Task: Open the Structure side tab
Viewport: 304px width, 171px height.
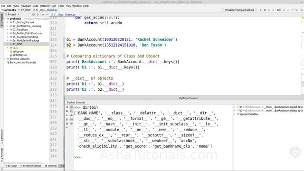Action: (2, 136)
